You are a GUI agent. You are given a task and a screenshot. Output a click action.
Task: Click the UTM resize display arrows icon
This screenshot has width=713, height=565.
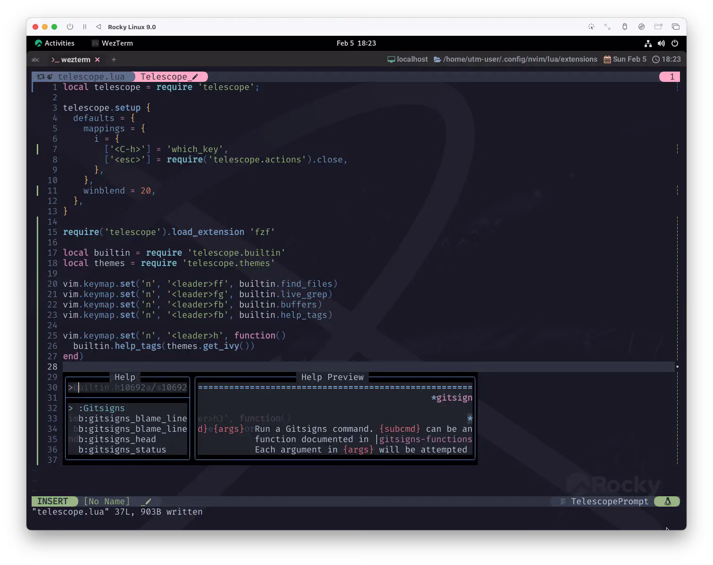(607, 27)
